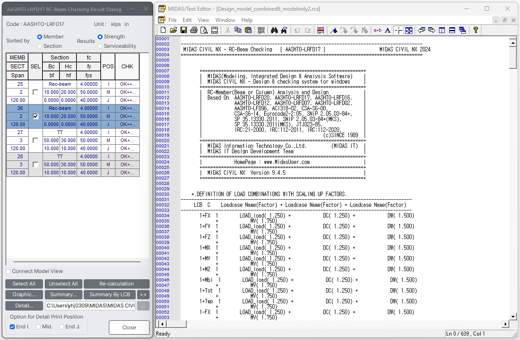
Task: Check the SEL box for member 27
Action: tap(35, 141)
